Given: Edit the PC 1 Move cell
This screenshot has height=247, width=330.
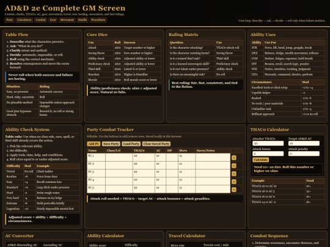Looking at the screenshot, I should point(186,157).
